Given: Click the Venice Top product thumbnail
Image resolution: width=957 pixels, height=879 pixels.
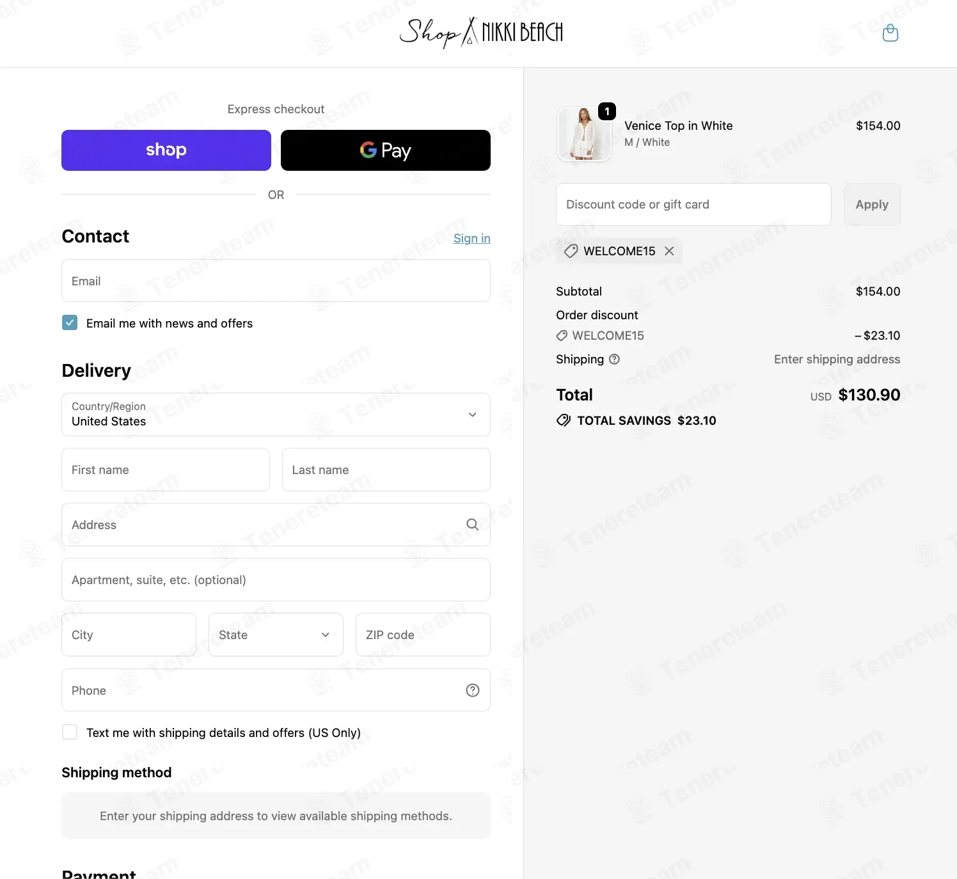Looking at the screenshot, I should point(585,134).
